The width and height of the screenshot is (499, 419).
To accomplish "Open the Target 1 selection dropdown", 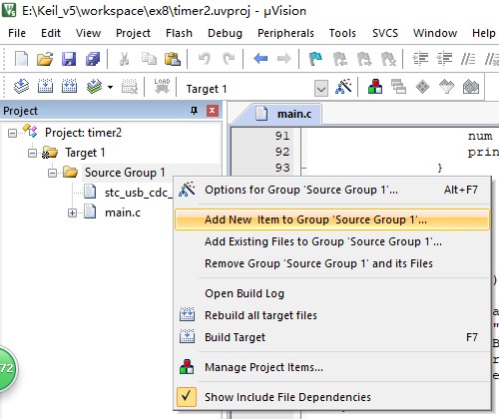I will point(321,88).
